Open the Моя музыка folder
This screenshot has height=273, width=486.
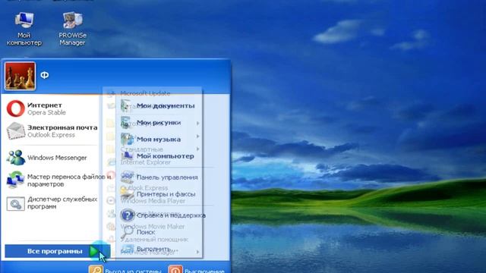159,140
